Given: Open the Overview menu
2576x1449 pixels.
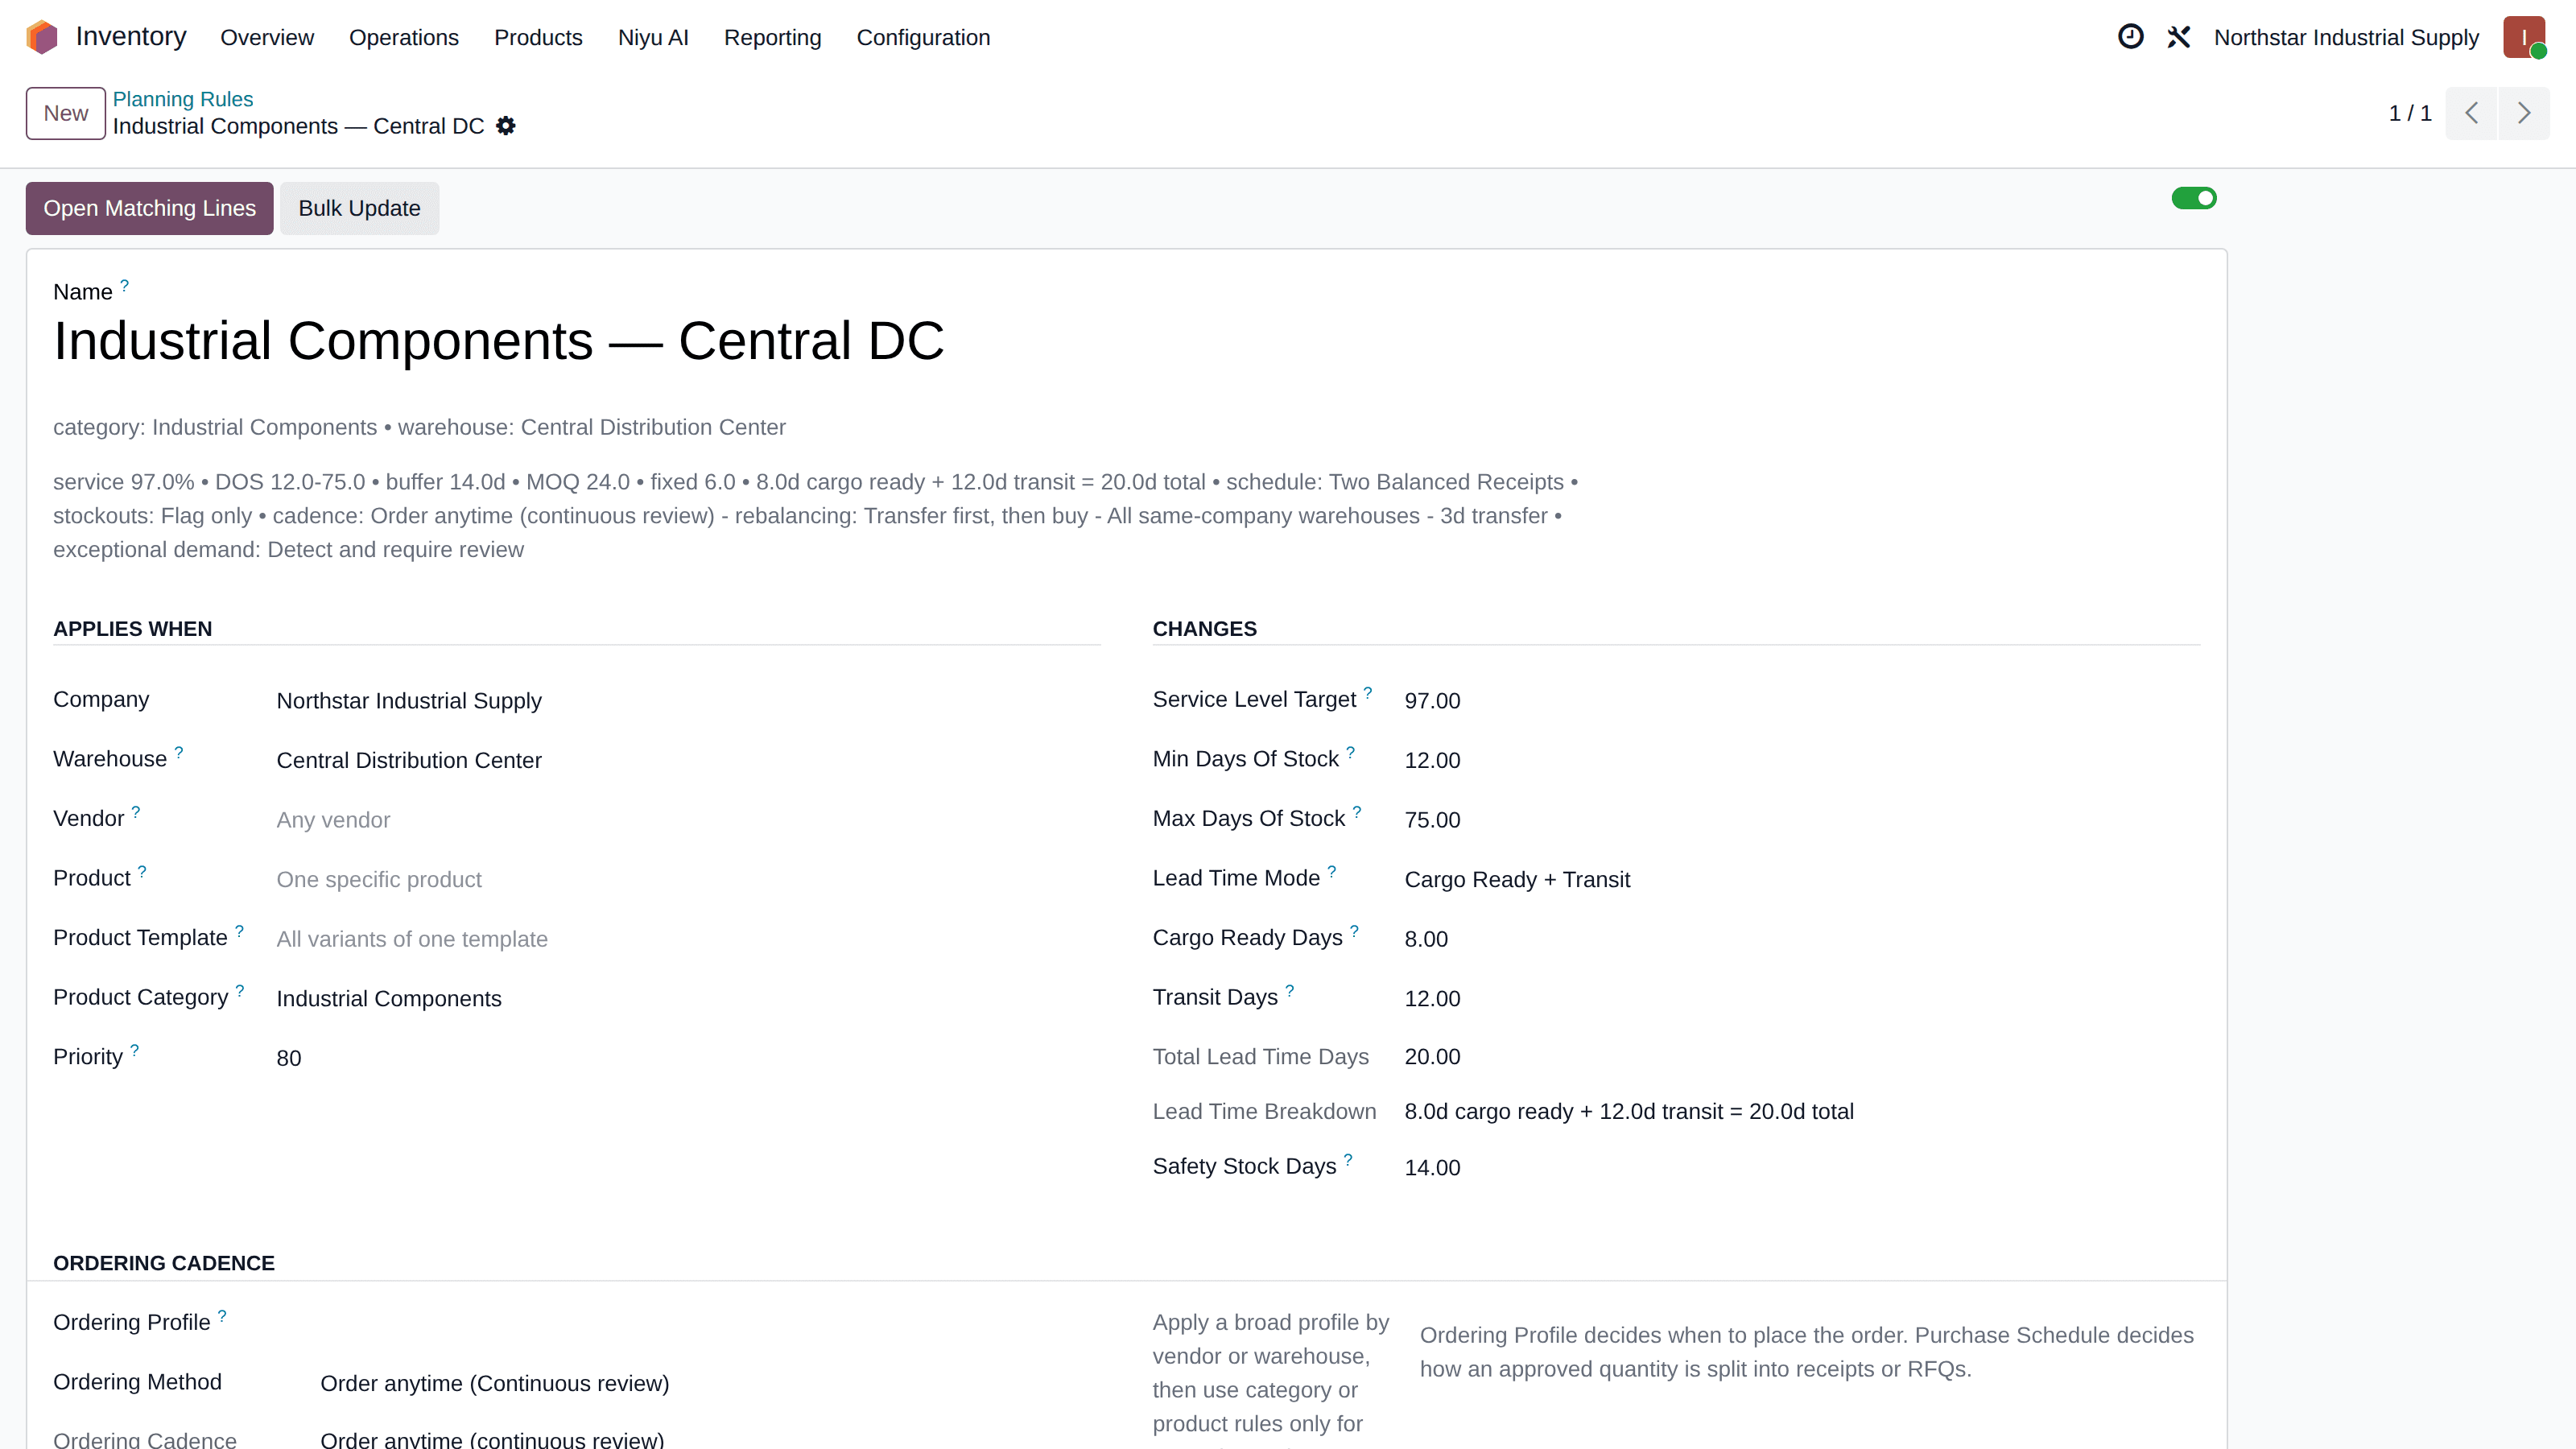Looking at the screenshot, I should pyautogui.click(x=267, y=37).
